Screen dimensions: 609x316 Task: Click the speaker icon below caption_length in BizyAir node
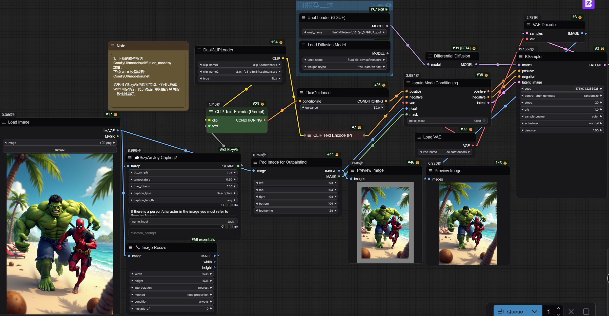coord(236,205)
